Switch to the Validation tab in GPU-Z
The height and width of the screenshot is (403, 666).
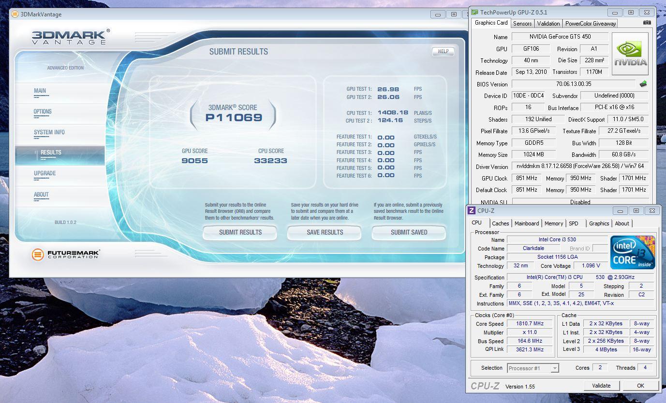tap(548, 23)
